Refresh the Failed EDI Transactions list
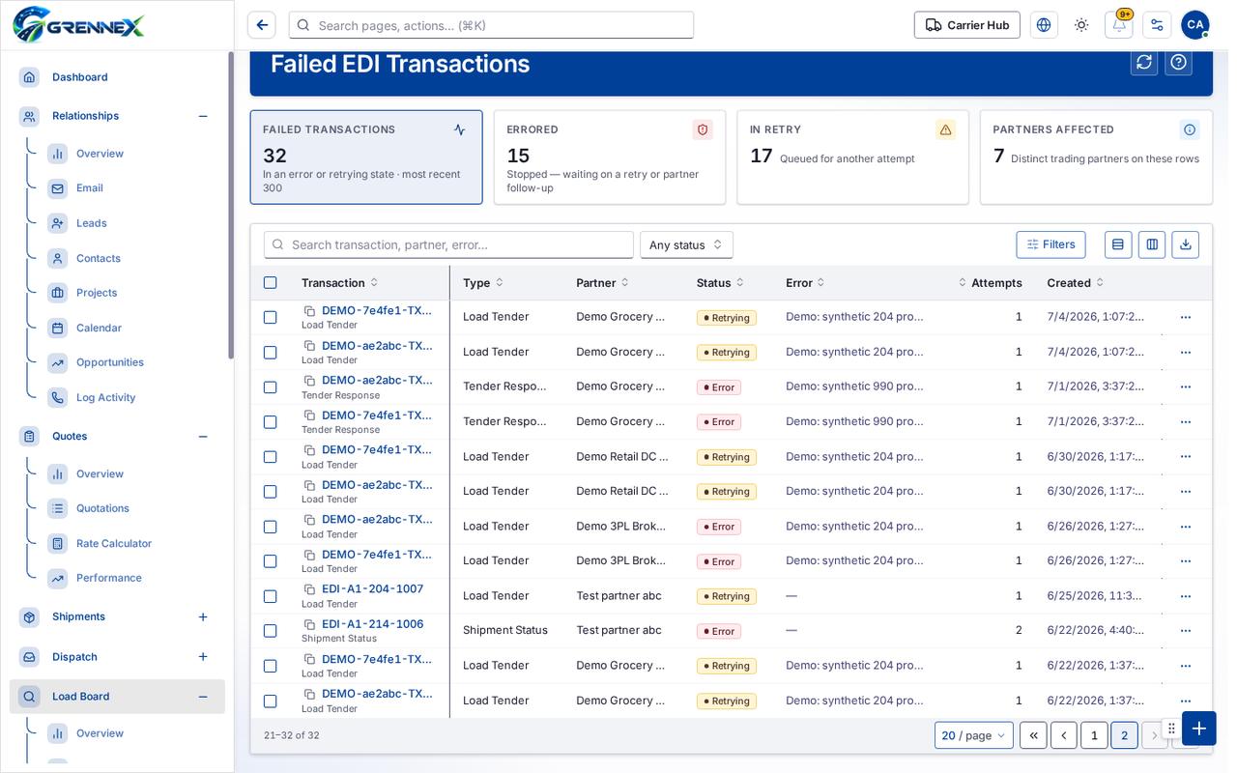Image resolution: width=1237 pixels, height=773 pixels. 1144,62
